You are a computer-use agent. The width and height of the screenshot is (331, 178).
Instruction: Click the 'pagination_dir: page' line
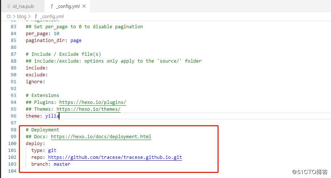54,41
